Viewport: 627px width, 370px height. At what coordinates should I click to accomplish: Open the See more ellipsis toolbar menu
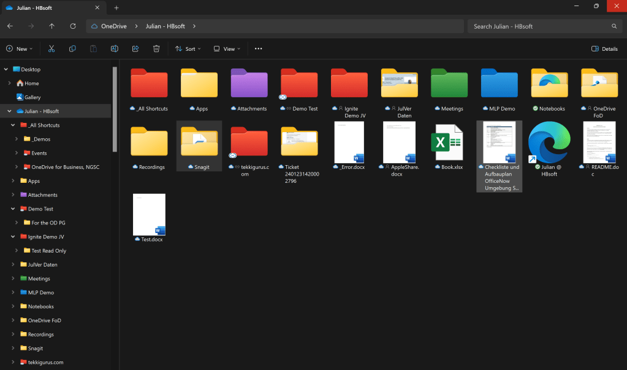(258, 48)
